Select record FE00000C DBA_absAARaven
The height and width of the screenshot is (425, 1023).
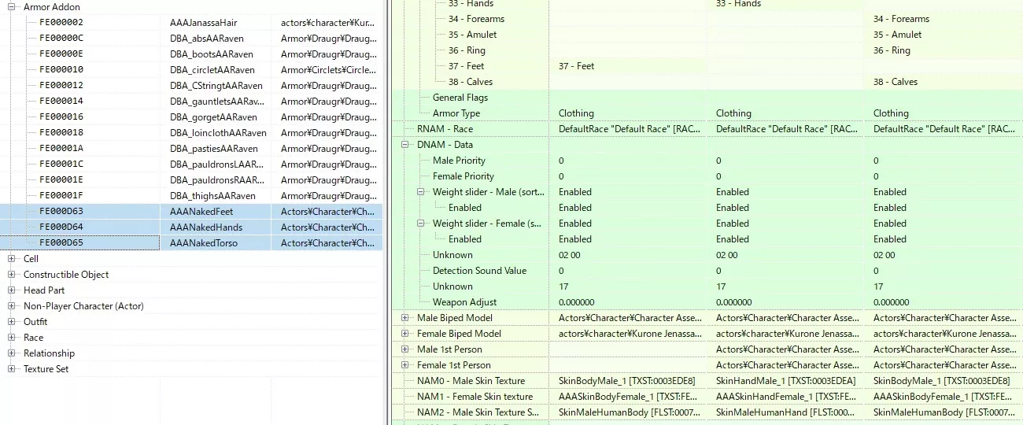click(x=192, y=38)
